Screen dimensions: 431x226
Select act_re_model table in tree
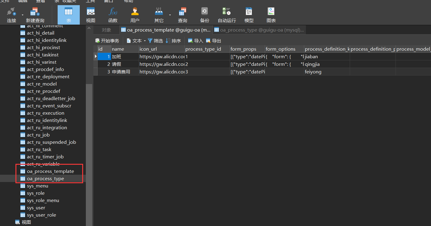tap(42, 84)
